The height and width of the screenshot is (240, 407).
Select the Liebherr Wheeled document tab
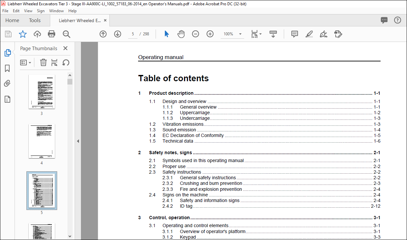80,20
